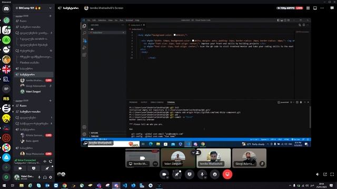
Task: Add channel to second category with plus
Action: click(51, 100)
